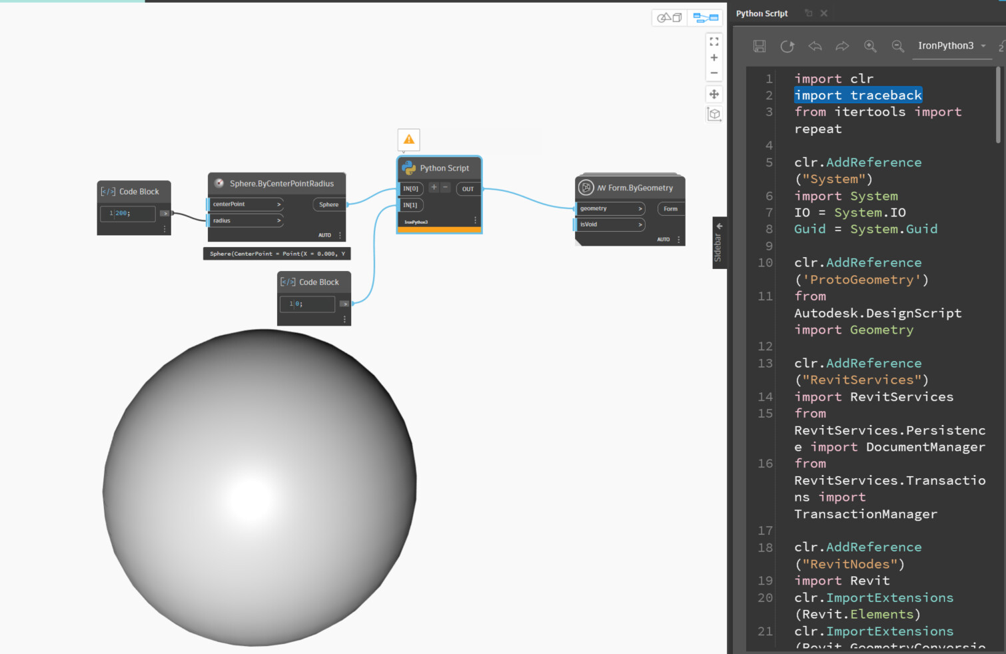1006x654 pixels.
Task: Click the isVoid input port
Action: click(610, 224)
